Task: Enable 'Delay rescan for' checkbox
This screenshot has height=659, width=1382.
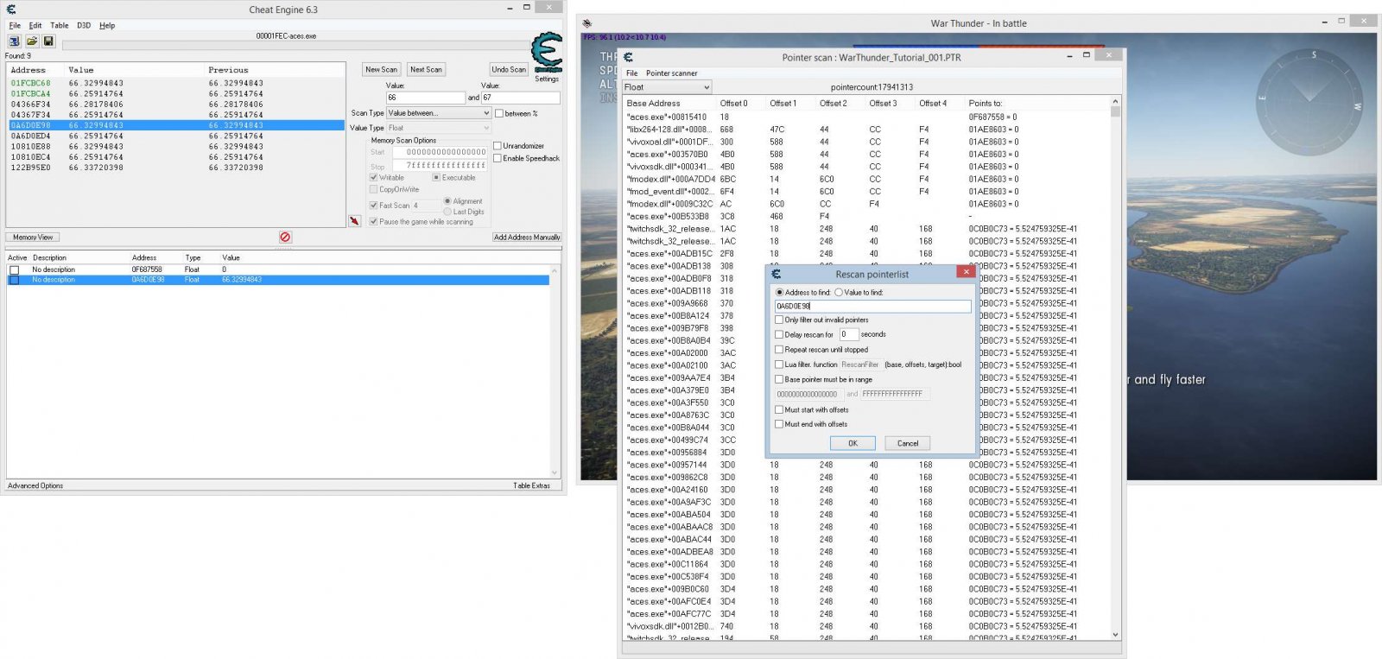Action: pyautogui.click(x=779, y=334)
